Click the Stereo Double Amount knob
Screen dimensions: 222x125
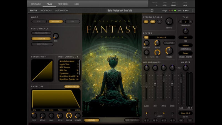(169, 21)
